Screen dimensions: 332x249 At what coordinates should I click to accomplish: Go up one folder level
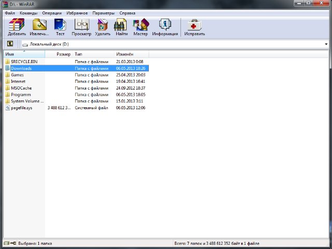[10, 44]
